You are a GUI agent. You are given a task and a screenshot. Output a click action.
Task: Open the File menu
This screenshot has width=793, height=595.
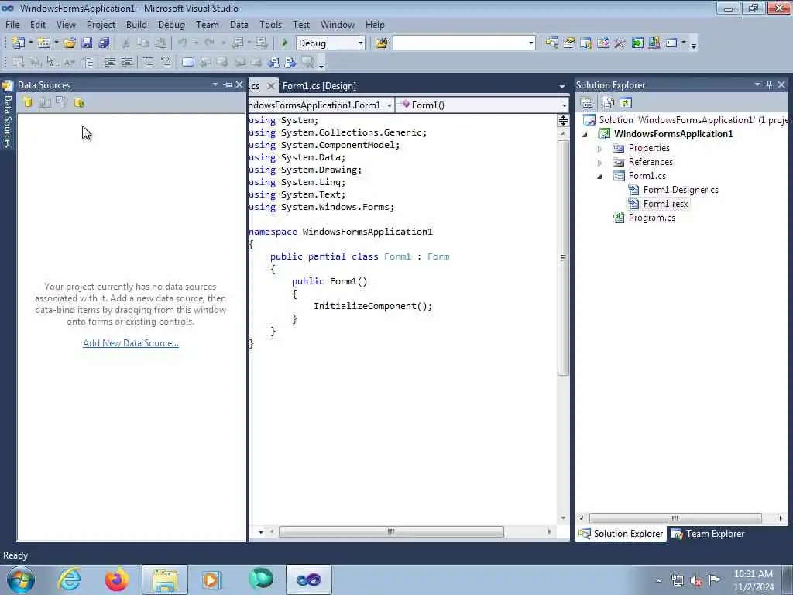[x=12, y=25]
